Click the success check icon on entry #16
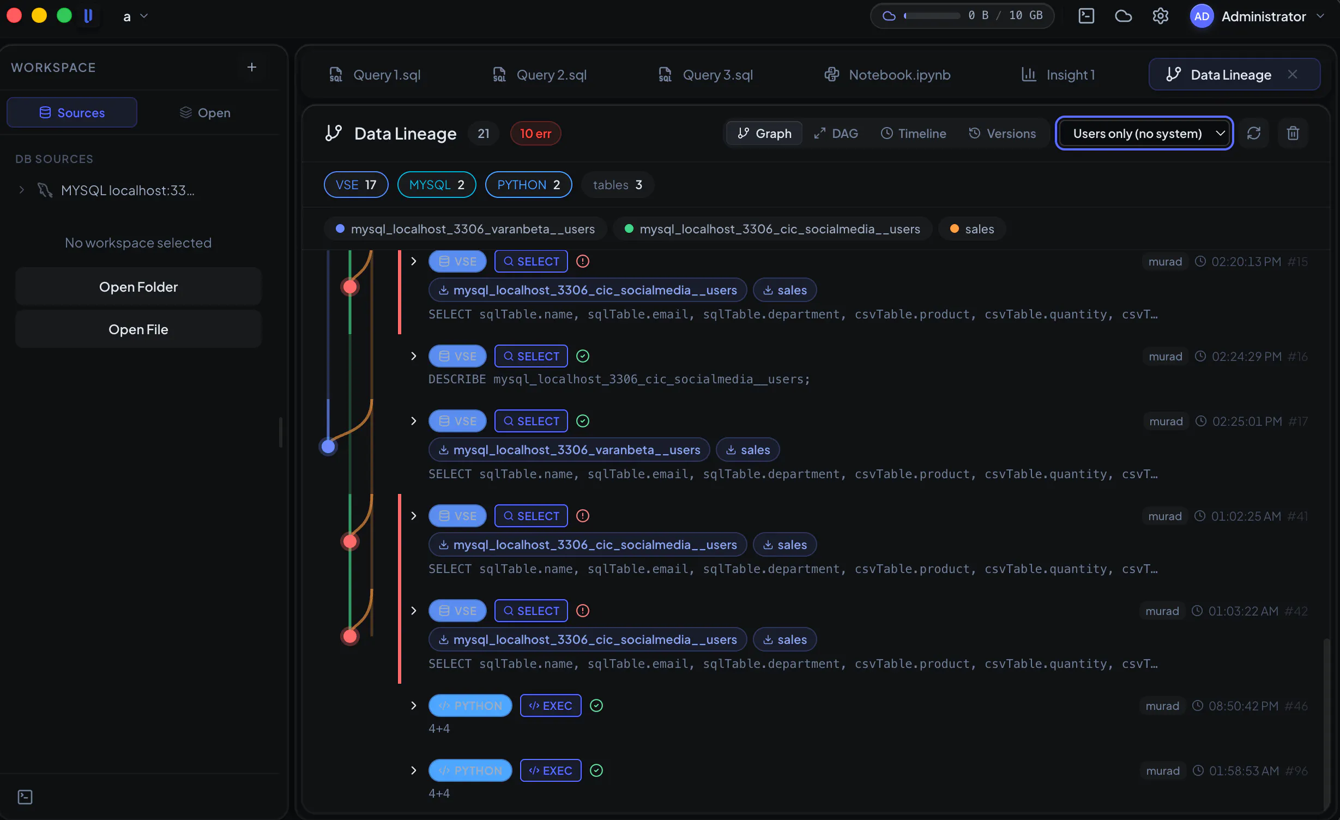This screenshot has width=1340, height=820. pyautogui.click(x=582, y=356)
